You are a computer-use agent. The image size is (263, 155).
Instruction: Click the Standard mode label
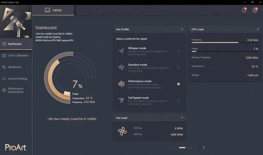click(x=138, y=65)
